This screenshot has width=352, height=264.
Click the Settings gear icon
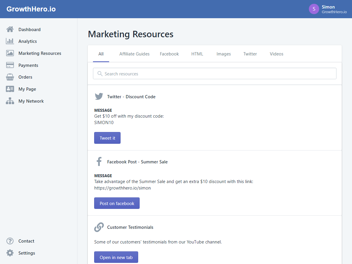[10, 253]
